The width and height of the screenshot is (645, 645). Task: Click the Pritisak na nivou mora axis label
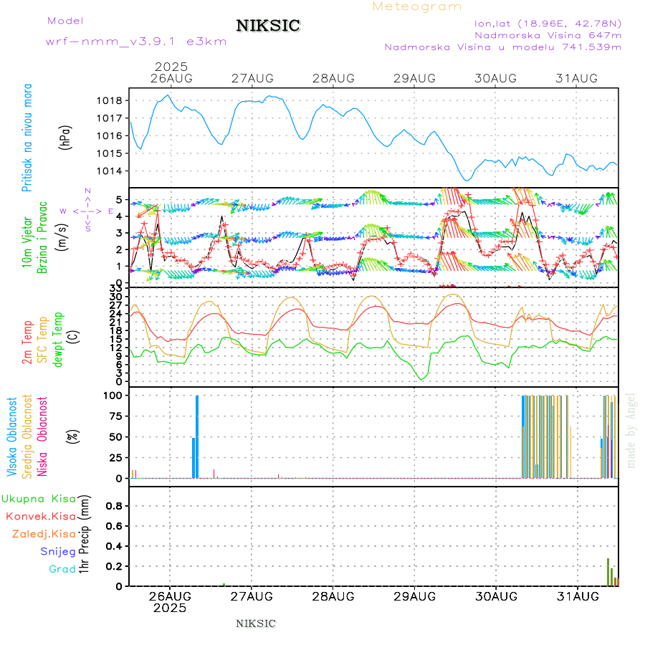pyautogui.click(x=27, y=138)
